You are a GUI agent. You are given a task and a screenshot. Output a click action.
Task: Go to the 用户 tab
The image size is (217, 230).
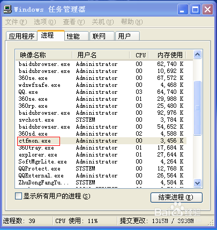(128, 36)
